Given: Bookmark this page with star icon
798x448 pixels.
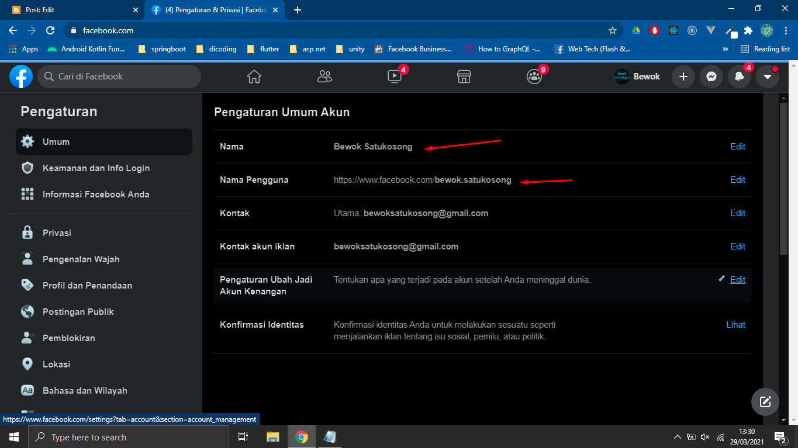Looking at the screenshot, I should click(x=613, y=30).
